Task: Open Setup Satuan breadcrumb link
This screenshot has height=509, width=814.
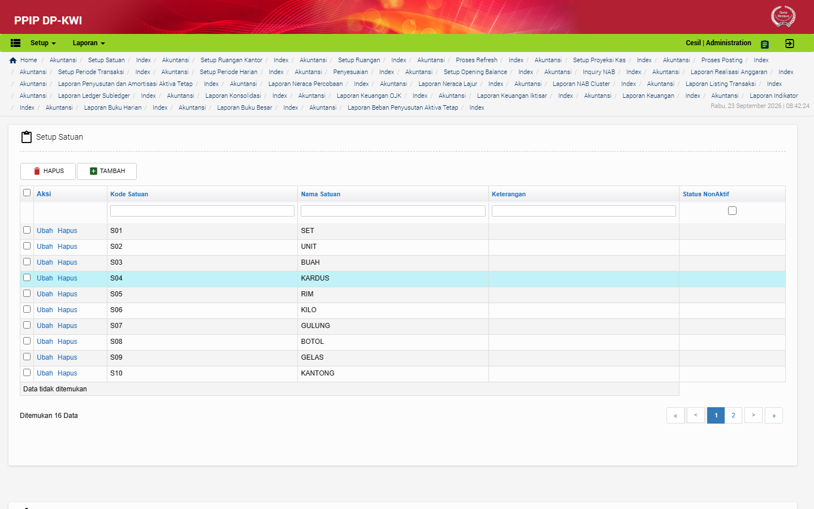Action: (106, 60)
